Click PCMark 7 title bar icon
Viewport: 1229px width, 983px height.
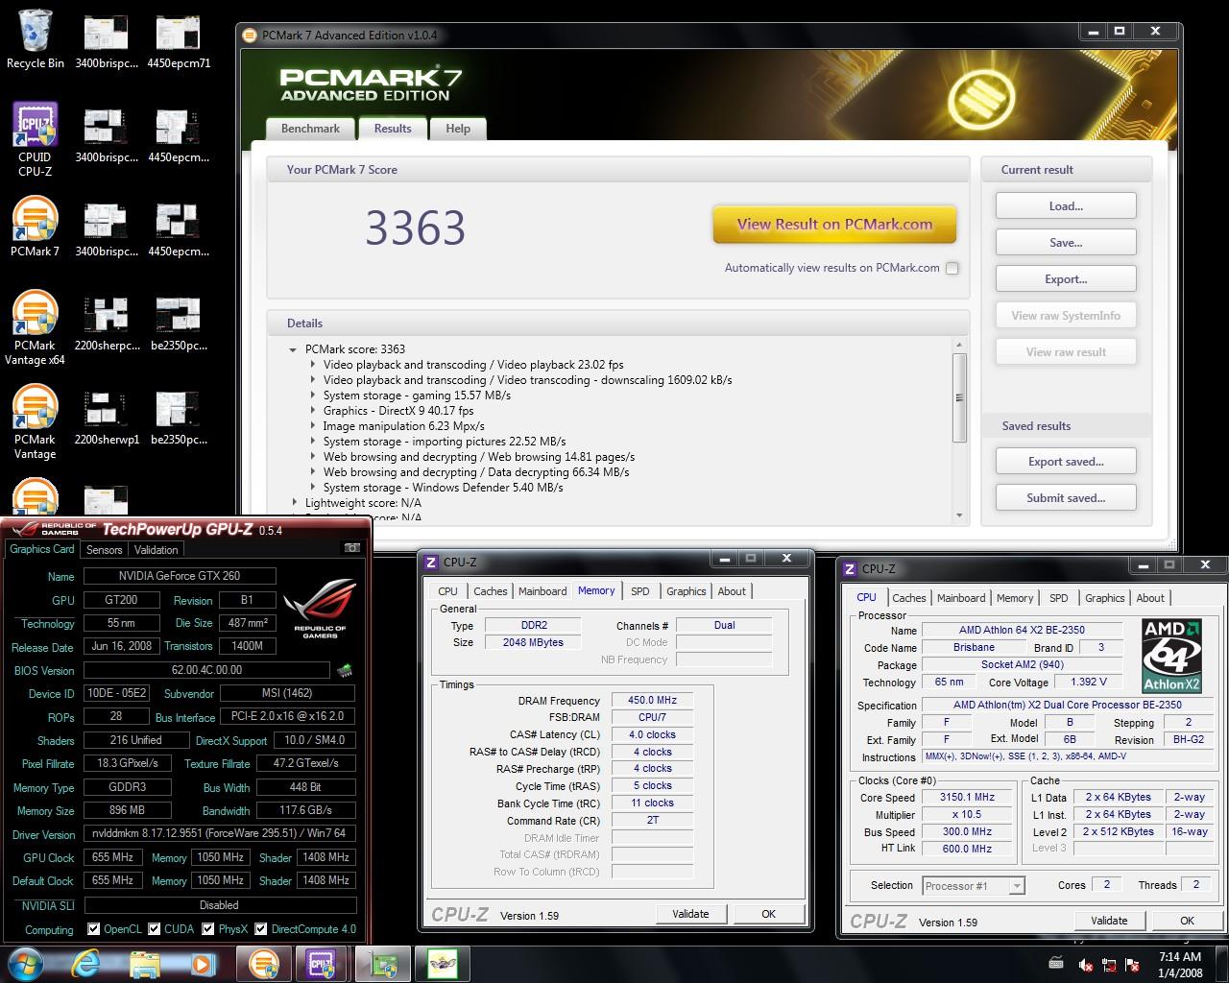pos(250,36)
